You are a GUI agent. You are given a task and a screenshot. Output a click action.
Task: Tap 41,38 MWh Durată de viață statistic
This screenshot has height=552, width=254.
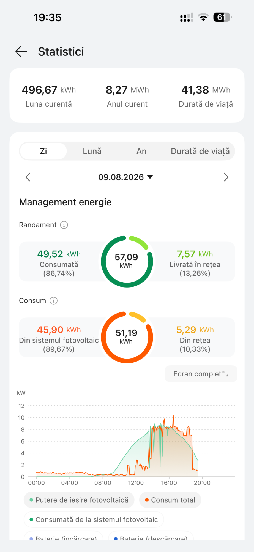[206, 96]
